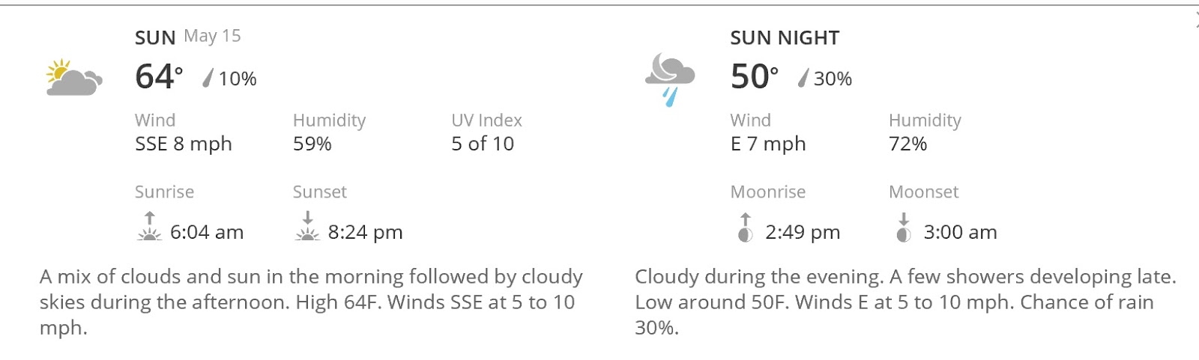Click the sunrise icon beside 6:04 am
The width and height of the screenshot is (1199, 360).
[150, 226]
